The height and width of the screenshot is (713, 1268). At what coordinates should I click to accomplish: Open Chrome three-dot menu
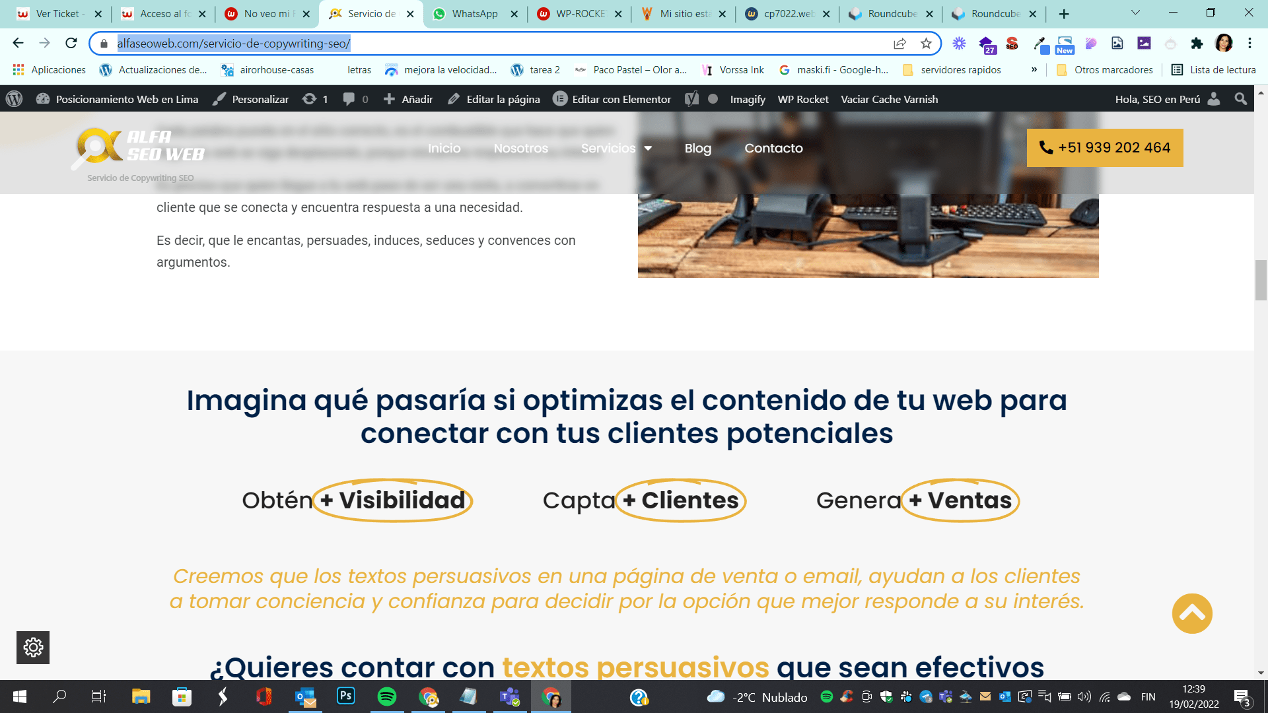click(1250, 44)
